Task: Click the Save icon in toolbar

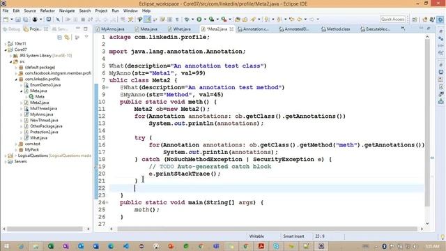Action: pos(18,20)
